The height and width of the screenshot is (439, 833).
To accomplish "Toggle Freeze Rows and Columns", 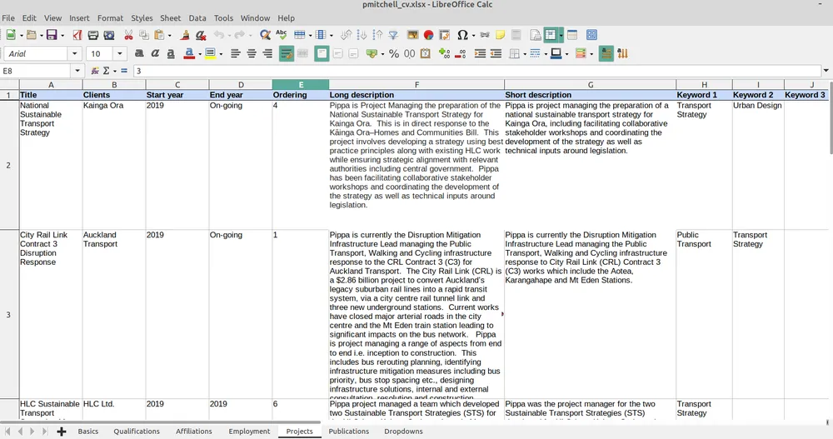I will coord(551,35).
